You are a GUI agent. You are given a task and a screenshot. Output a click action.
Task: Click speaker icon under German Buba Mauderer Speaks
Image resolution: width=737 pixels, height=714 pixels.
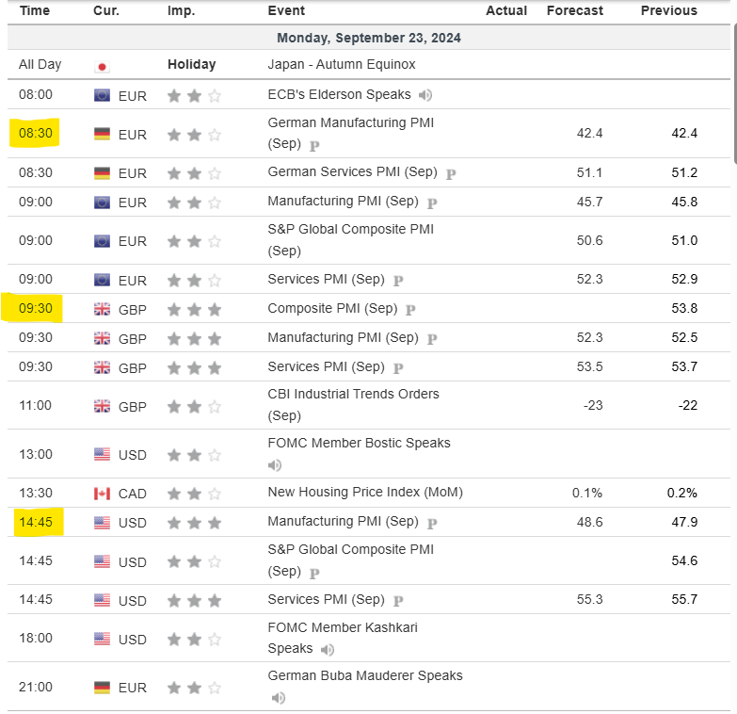click(x=278, y=698)
